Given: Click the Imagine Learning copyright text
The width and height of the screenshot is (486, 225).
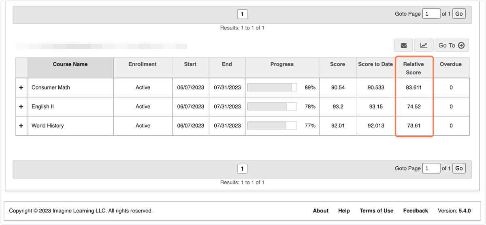Looking at the screenshot, I should pos(81,210).
